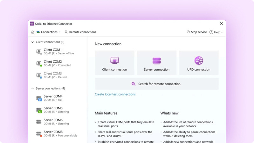This screenshot has height=143, width=254.
Task: Open Create local test connections link
Action: tap(115, 94)
